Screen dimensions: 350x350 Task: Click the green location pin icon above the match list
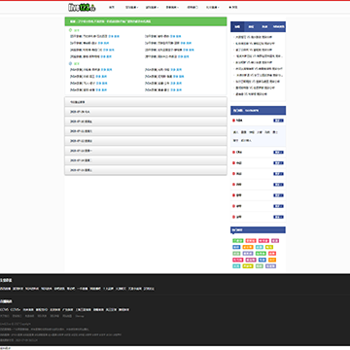71,30
